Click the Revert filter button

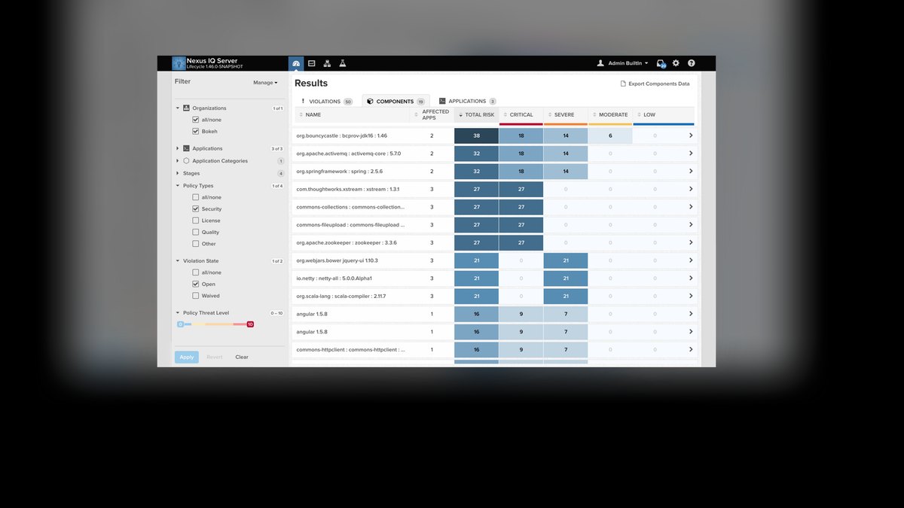click(215, 357)
